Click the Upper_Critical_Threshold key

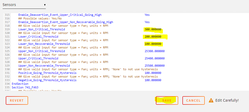tap(38, 58)
